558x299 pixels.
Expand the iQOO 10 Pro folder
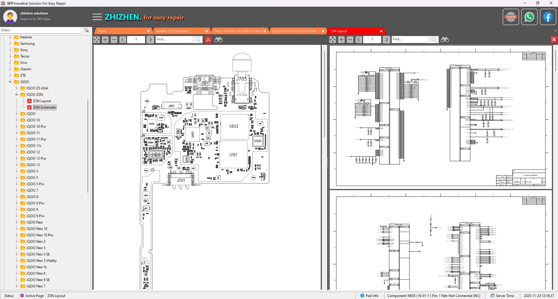pyautogui.click(x=17, y=127)
